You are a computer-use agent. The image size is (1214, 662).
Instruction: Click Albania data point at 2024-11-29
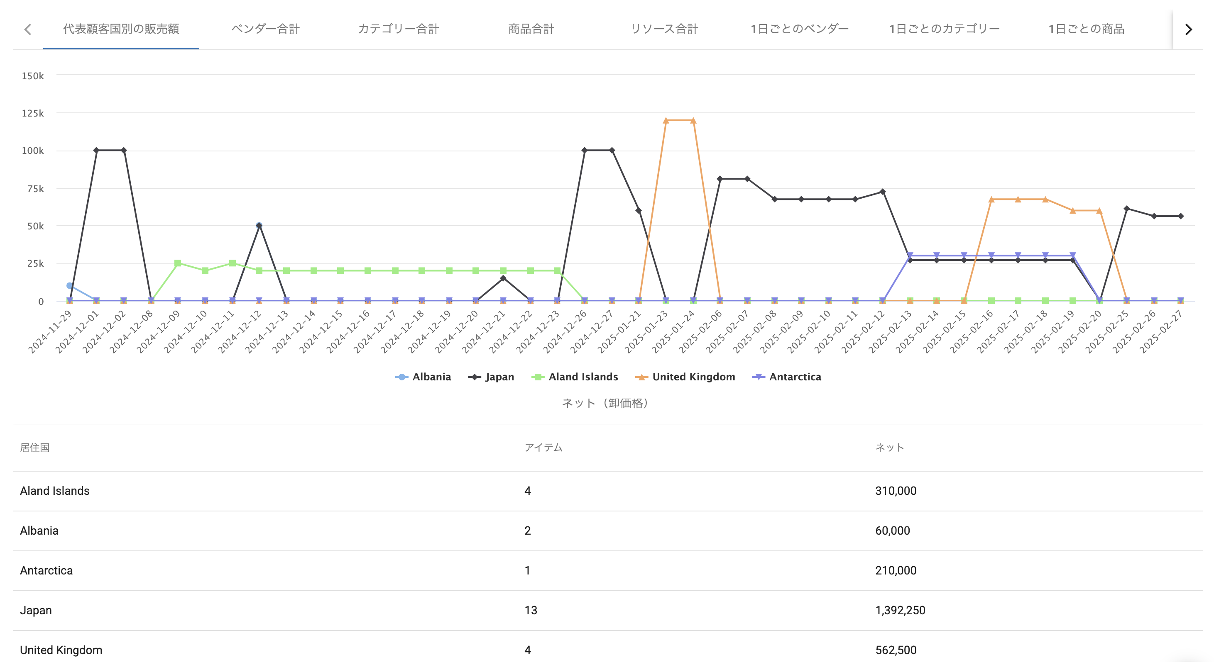pyautogui.click(x=69, y=286)
